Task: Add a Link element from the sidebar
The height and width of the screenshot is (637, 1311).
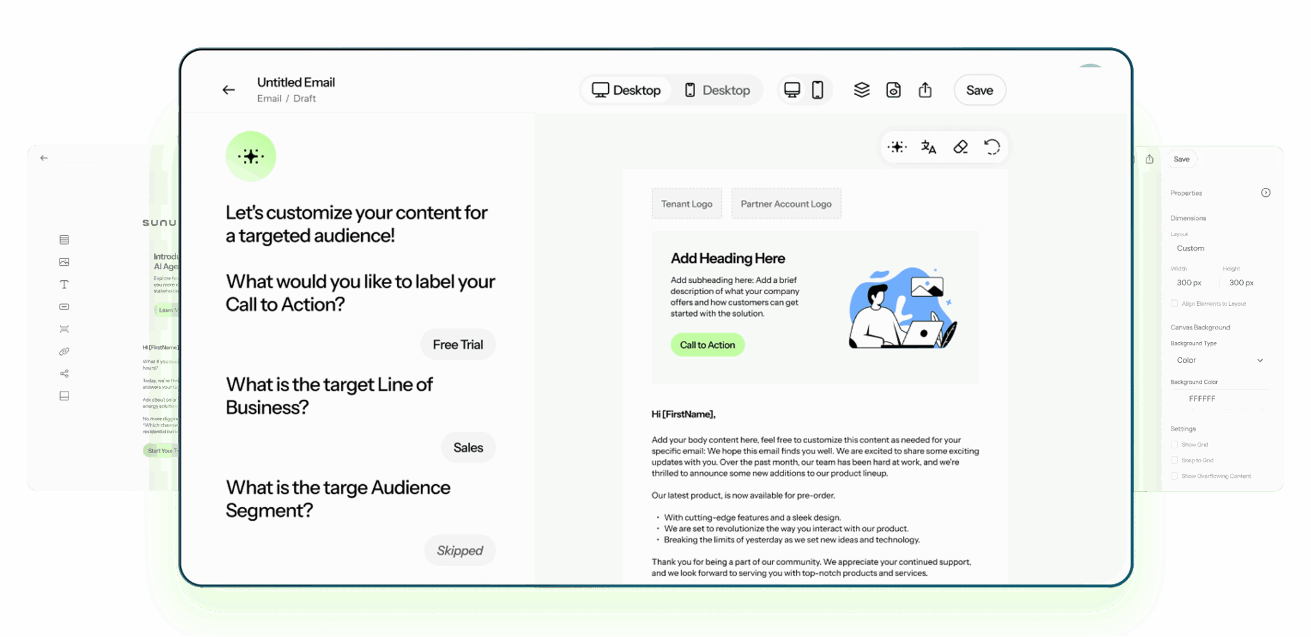Action: [x=64, y=351]
